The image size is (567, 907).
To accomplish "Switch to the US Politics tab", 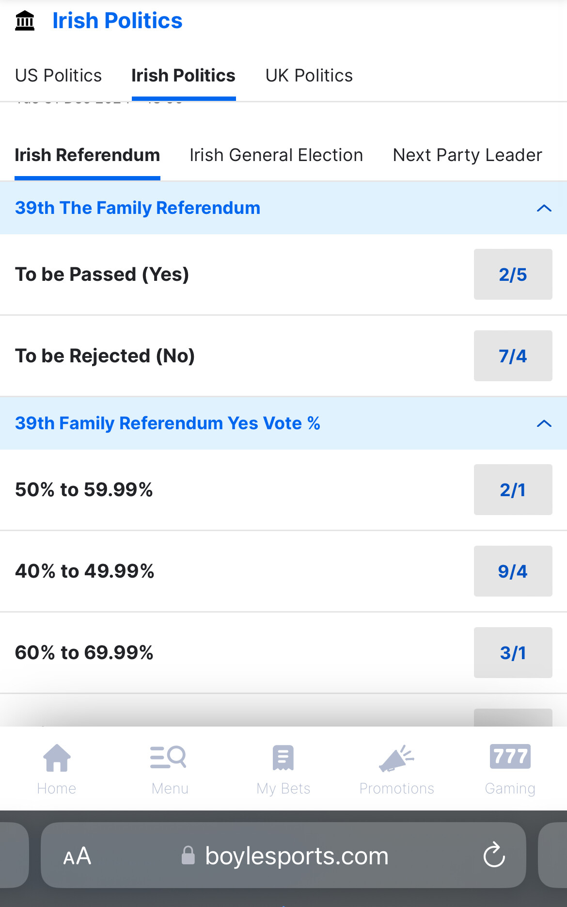I will click(x=59, y=76).
